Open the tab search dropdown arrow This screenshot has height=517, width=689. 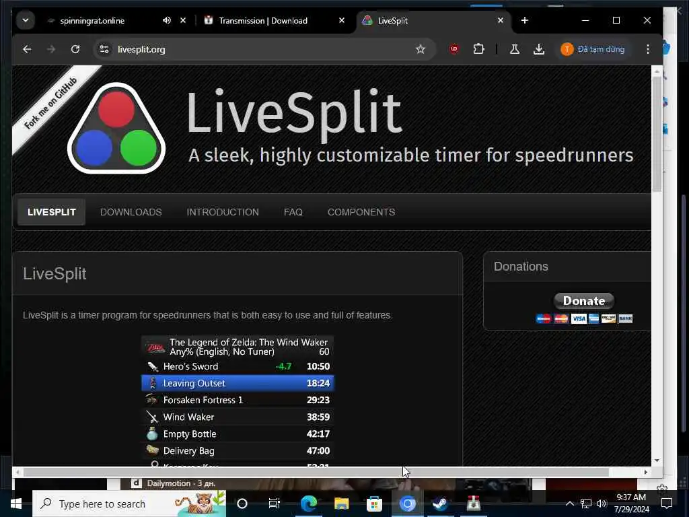click(x=26, y=20)
